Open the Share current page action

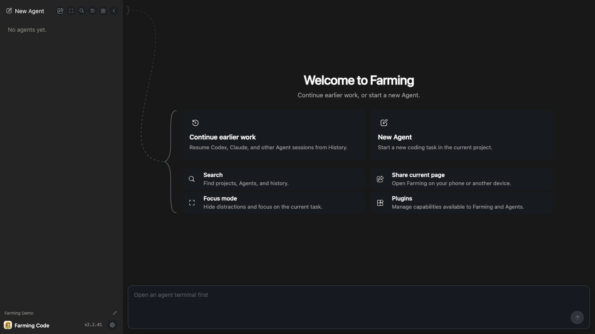tap(462, 179)
